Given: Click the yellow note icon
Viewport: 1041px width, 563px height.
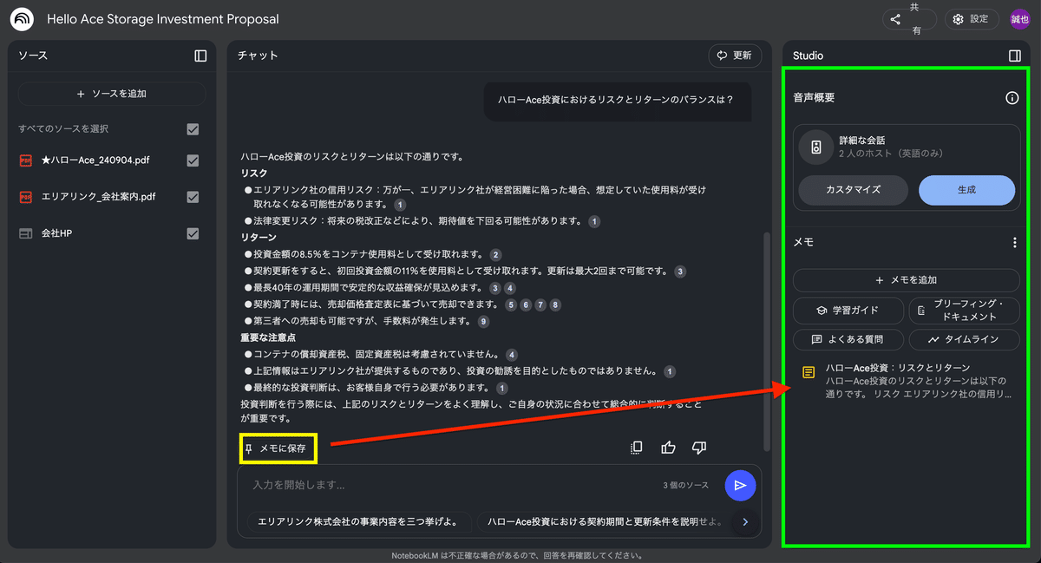Looking at the screenshot, I should 809,373.
